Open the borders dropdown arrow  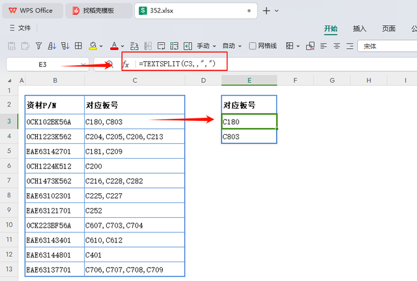click(x=298, y=46)
